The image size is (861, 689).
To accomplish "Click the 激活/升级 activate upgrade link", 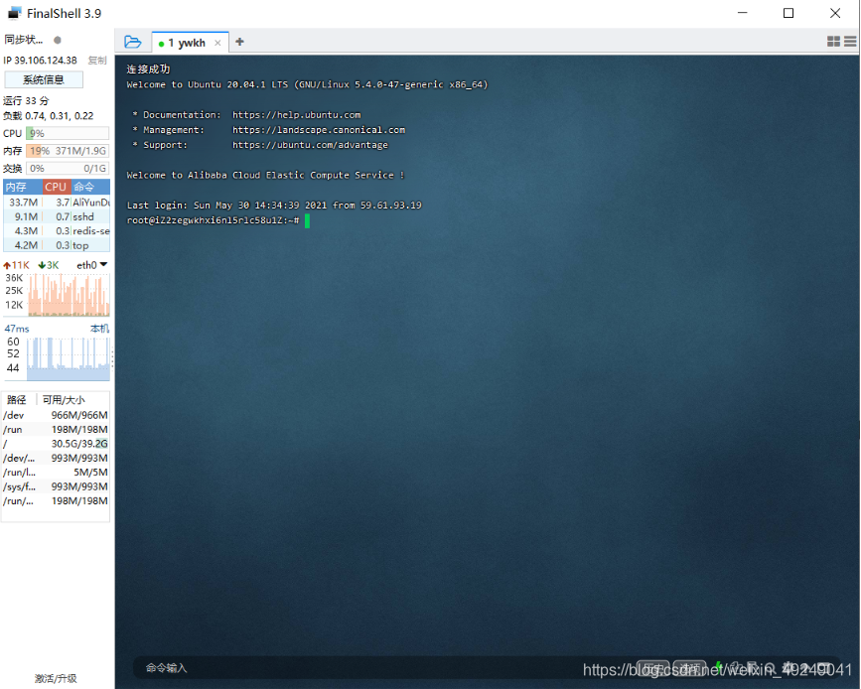I will pos(56,678).
